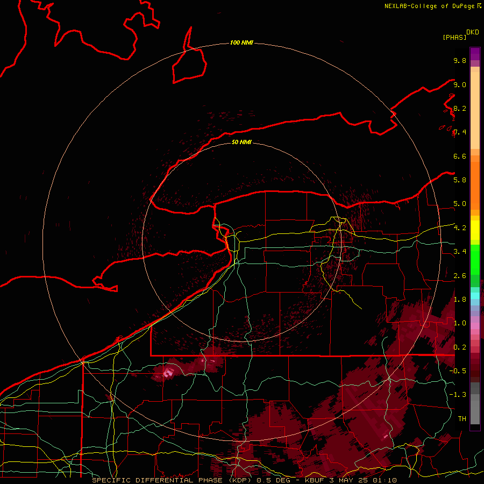This screenshot has width=484, height=484.
Task: Click the 6.6 scale value
Action: [x=460, y=156]
